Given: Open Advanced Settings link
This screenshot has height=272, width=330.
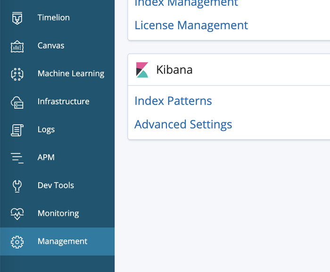Looking at the screenshot, I should (183, 125).
